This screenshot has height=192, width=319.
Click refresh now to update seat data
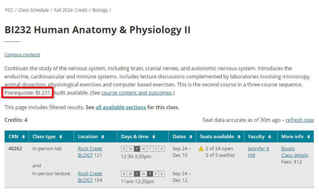click(300, 120)
